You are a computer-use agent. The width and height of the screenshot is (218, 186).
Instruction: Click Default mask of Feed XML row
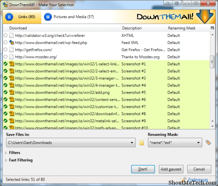[174, 43]
